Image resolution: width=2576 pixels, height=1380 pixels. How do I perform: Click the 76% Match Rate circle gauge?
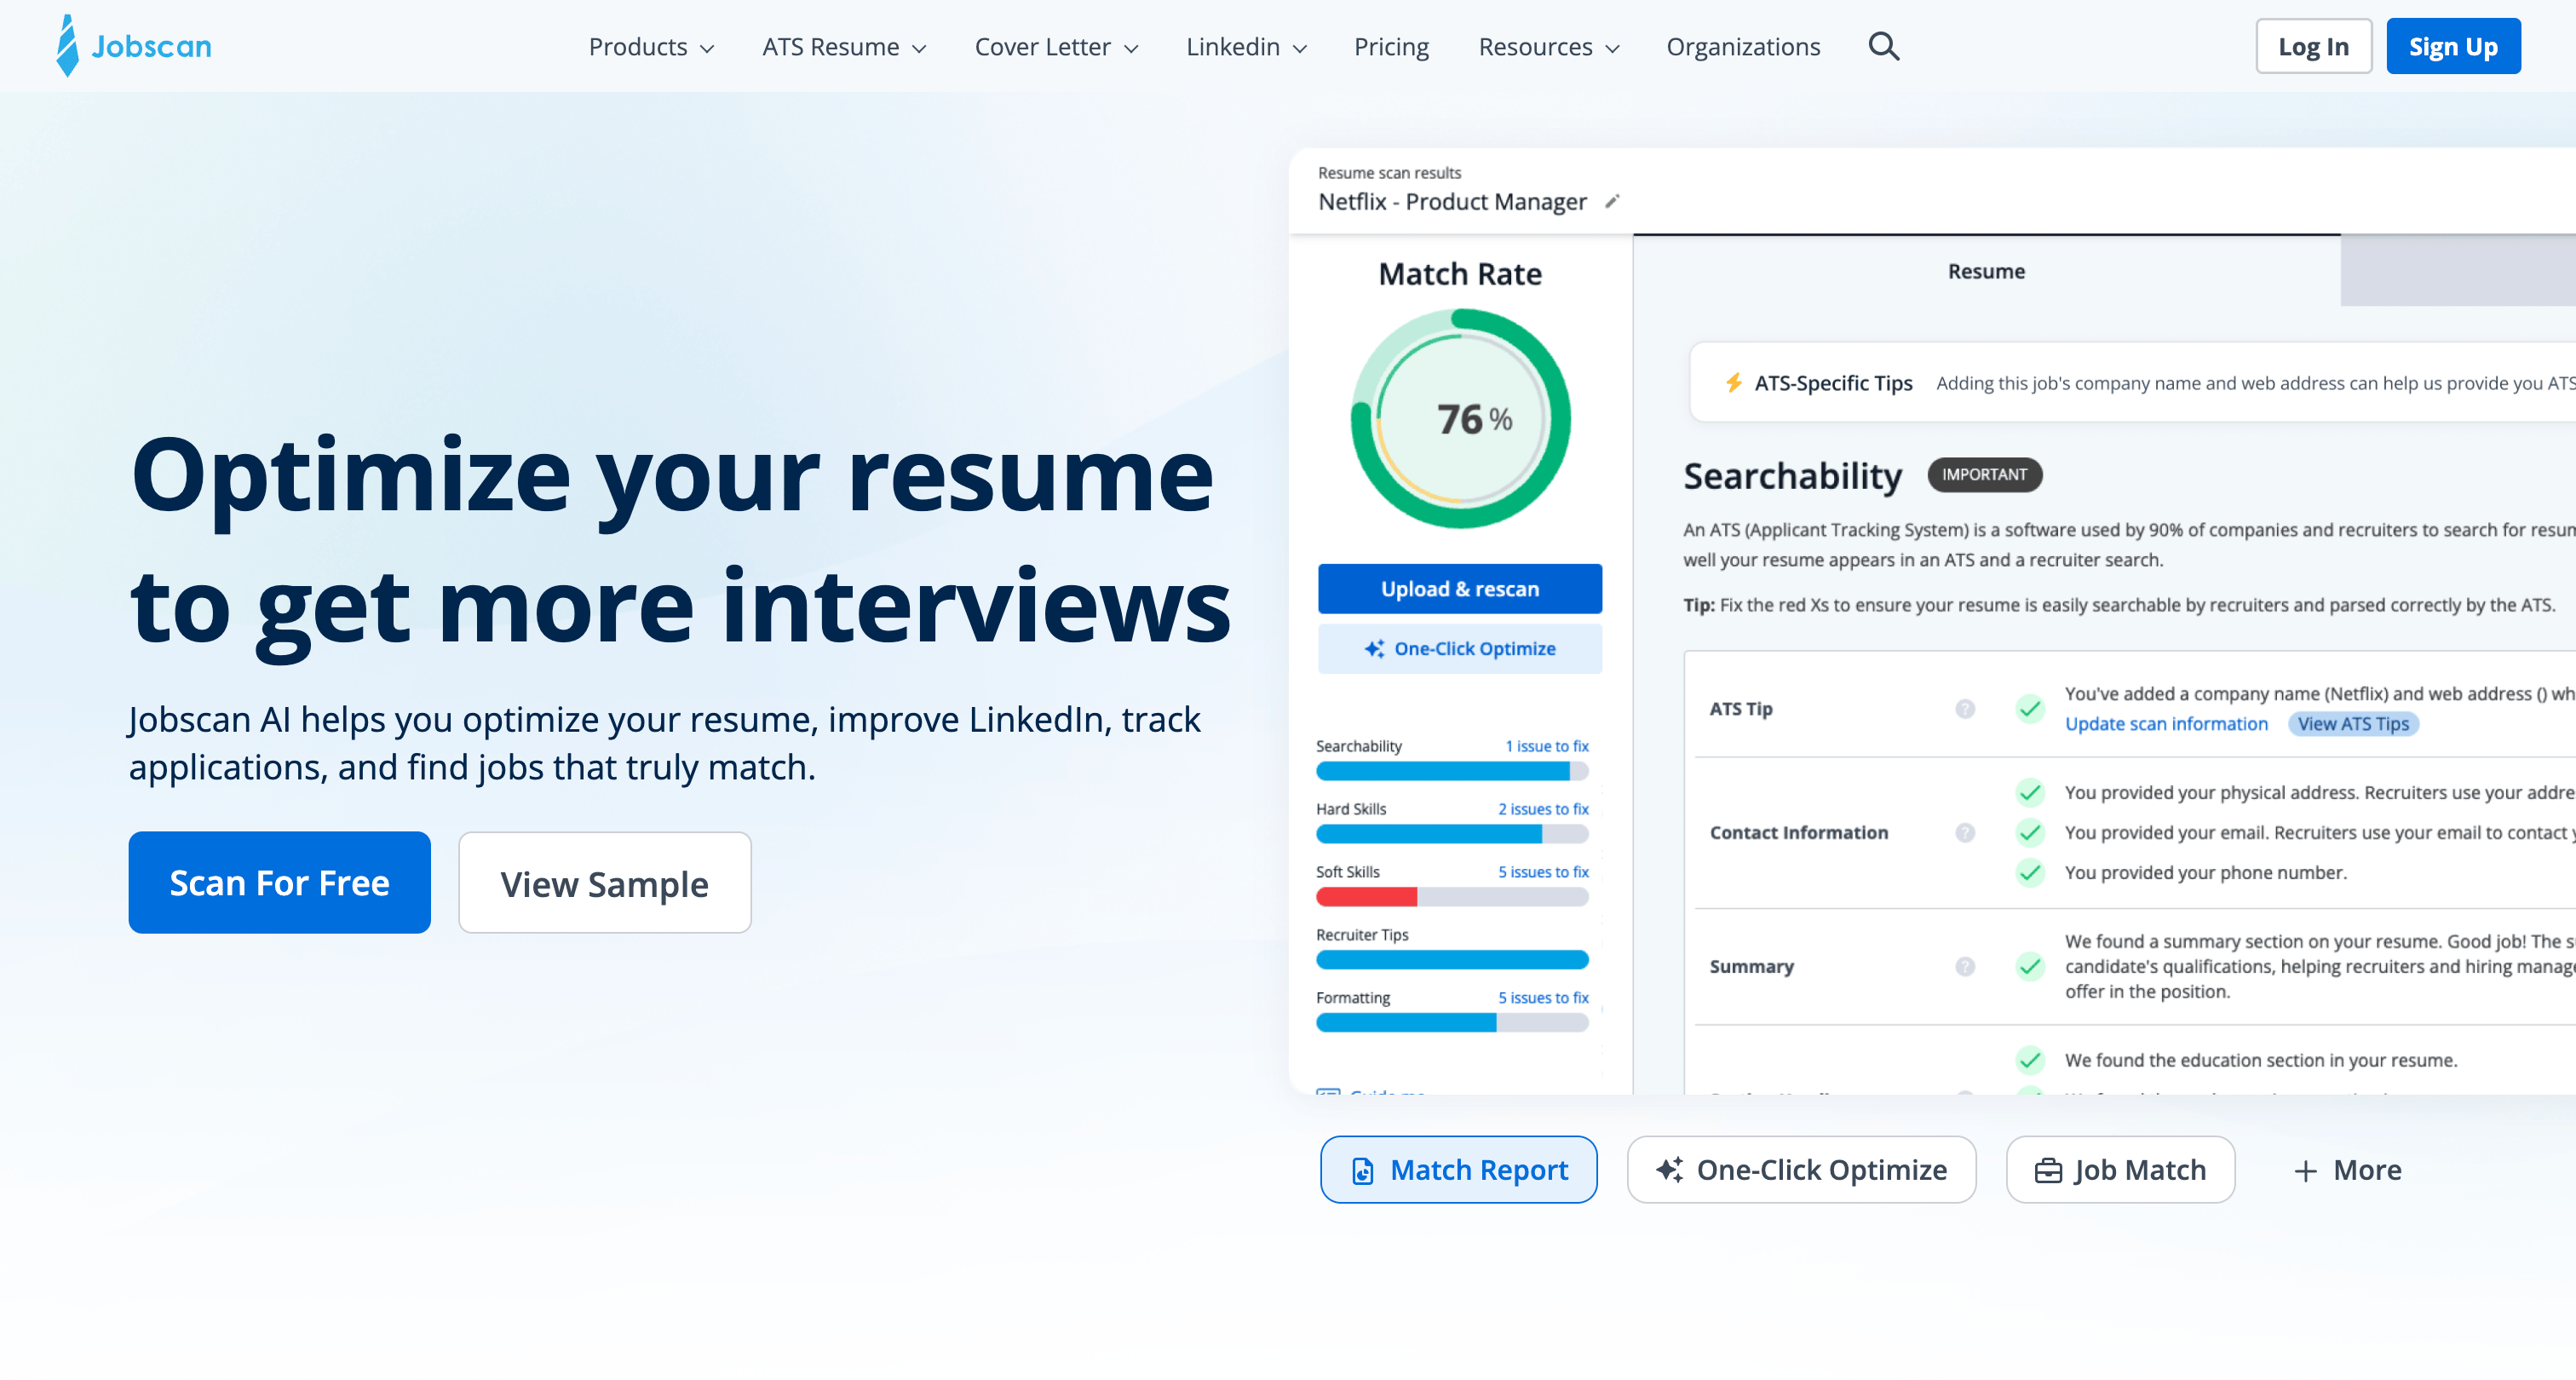point(1460,419)
